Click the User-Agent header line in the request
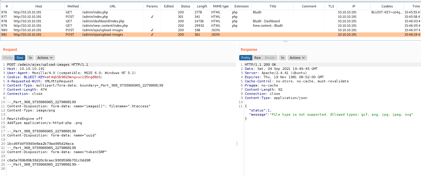 71,73
